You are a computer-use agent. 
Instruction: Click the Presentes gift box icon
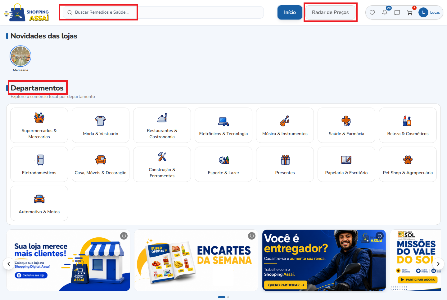[285, 160]
